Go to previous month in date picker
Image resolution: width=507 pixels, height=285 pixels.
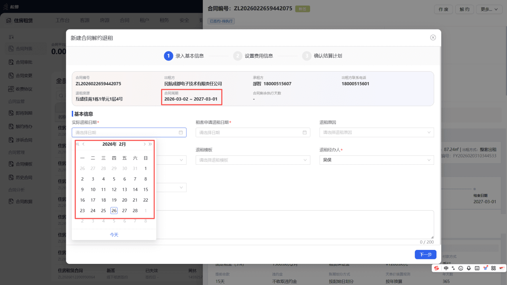point(84,144)
